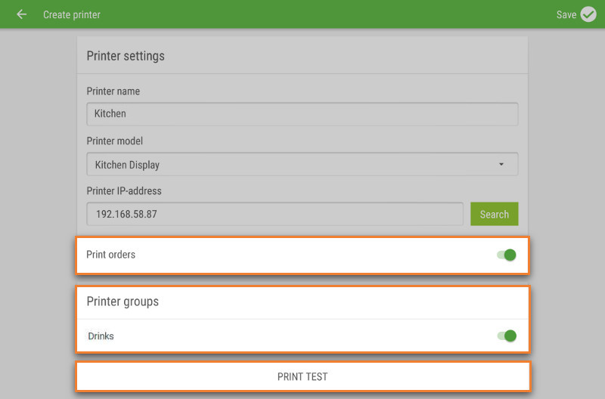605x399 pixels.
Task: Click the Save checkmark circle icon
Action: [x=588, y=14]
